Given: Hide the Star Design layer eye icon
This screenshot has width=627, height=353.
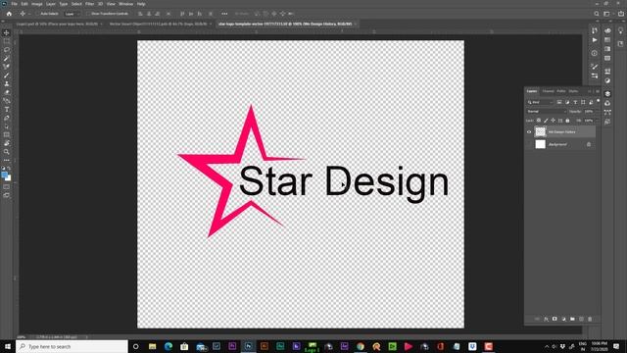Looking at the screenshot, I should [x=529, y=131].
